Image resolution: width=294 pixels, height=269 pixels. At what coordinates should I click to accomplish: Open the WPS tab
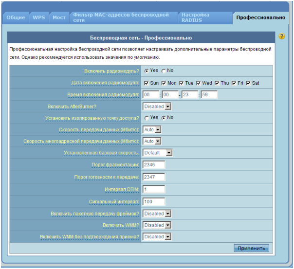[39, 18]
